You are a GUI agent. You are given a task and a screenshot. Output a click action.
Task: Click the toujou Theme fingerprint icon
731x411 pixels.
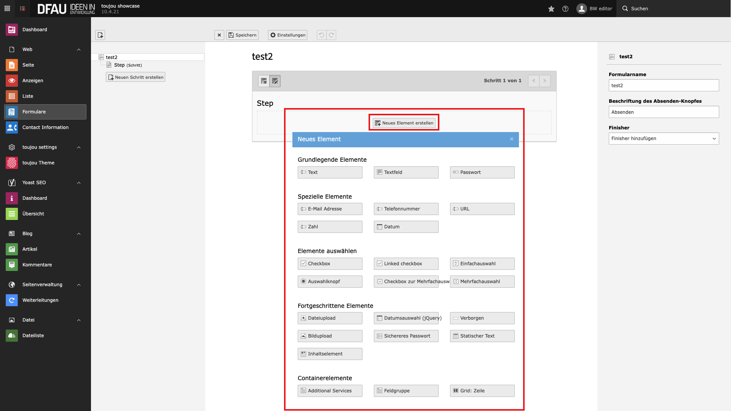coord(12,163)
